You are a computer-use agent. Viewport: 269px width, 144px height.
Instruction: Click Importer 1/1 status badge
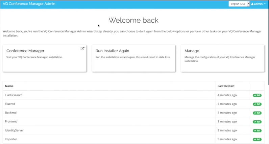pyautogui.click(x=257, y=139)
